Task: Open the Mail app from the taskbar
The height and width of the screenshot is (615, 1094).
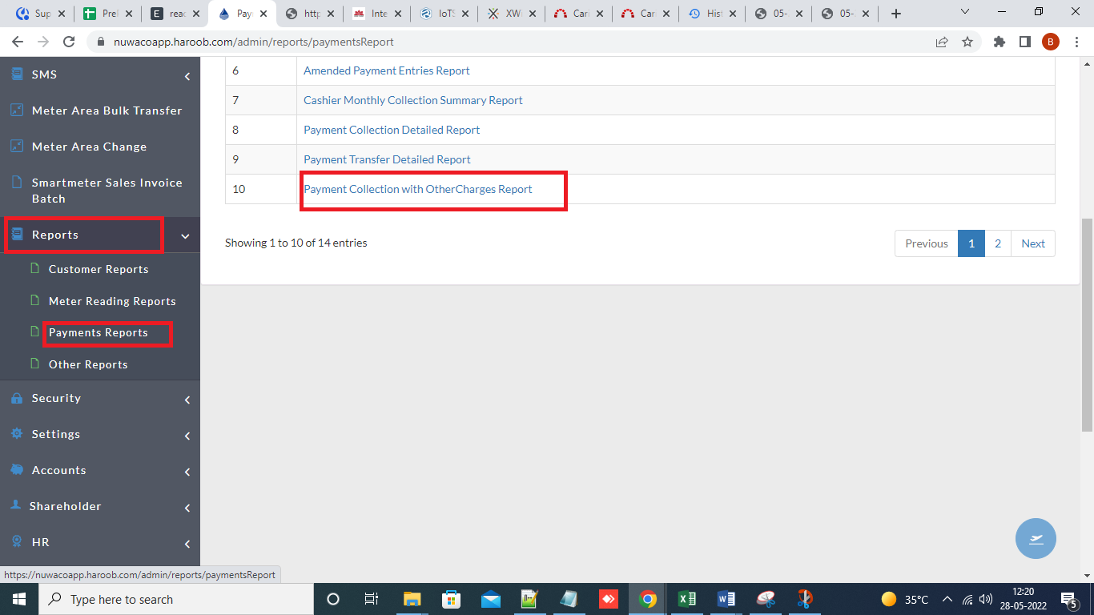Action: click(491, 599)
